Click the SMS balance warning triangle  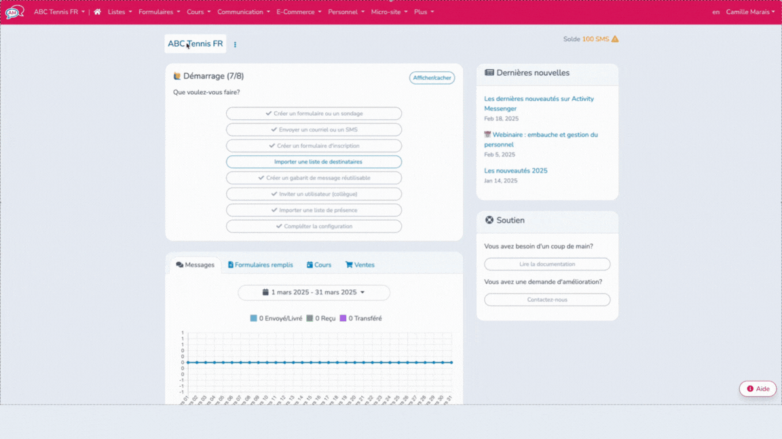(614, 39)
